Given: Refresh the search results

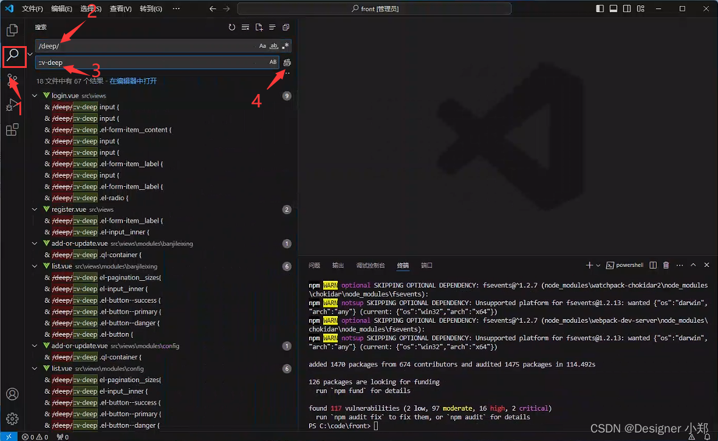Looking at the screenshot, I should coord(231,27).
